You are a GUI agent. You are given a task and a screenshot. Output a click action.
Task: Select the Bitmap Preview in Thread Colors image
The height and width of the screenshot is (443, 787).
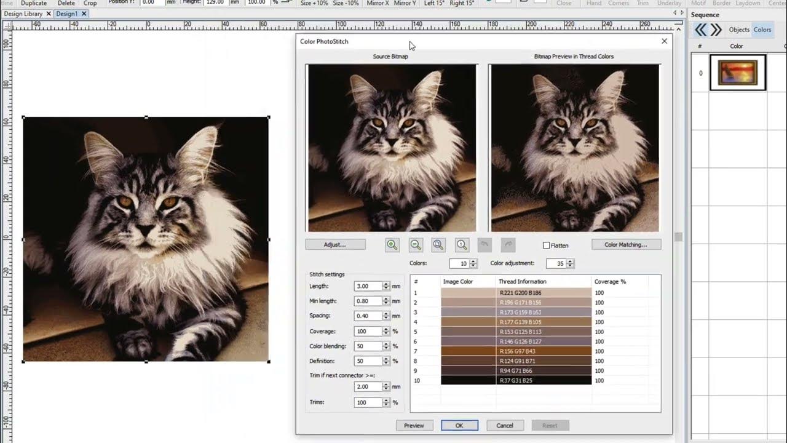574,148
